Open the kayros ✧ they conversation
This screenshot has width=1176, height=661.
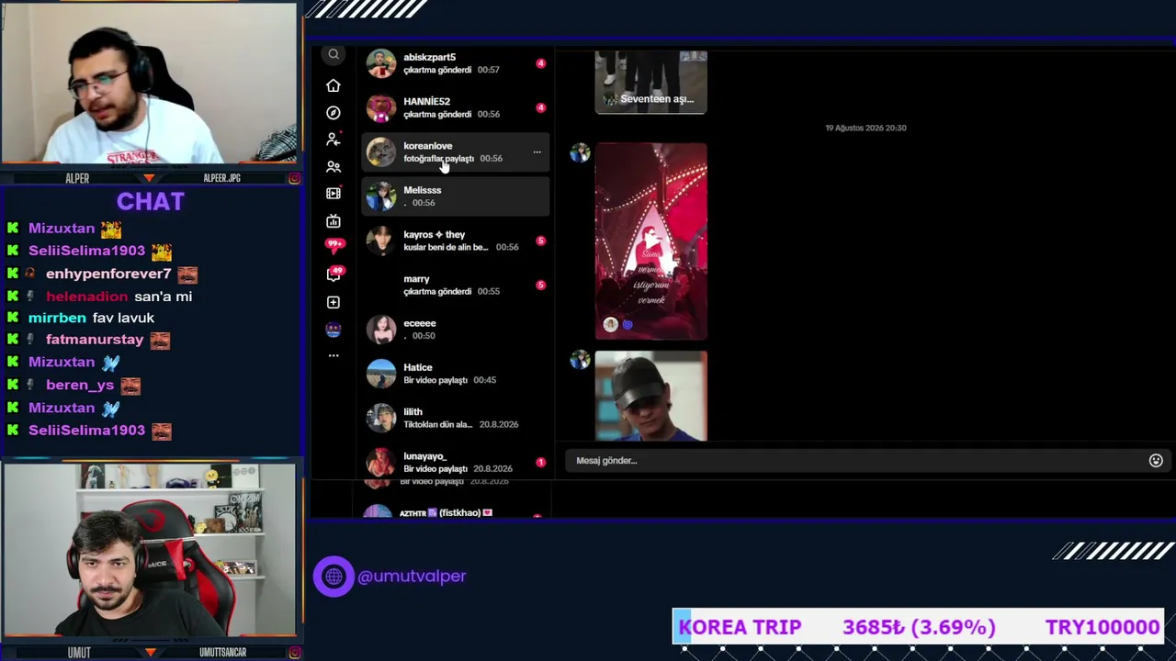pyautogui.click(x=456, y=241)
